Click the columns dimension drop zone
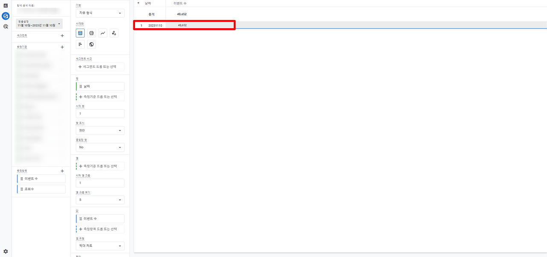The height and width of the screenshot is (257, 547). point(100,166)
